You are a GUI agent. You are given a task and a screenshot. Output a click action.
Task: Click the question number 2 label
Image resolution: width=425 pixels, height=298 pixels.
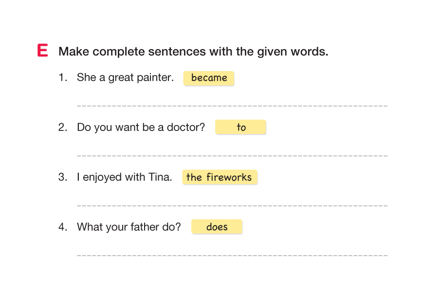(62, 128)
